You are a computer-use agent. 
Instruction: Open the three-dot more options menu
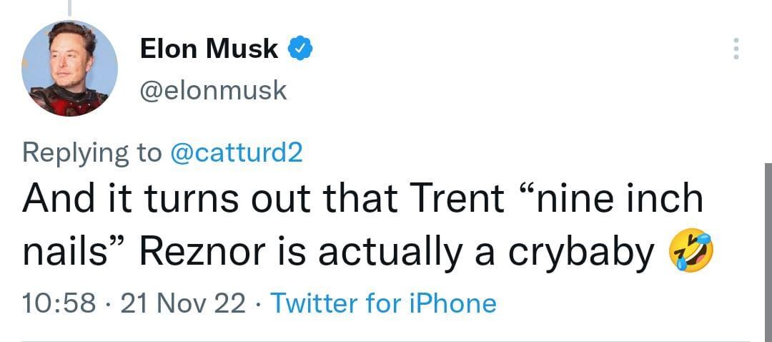734,49
